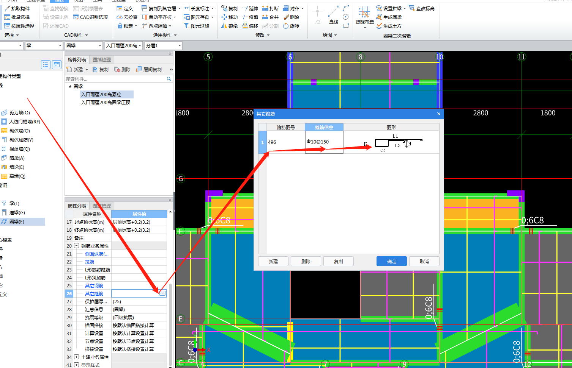Expand the 土建业务属性 group row
Screen dimensions: 572x368
point(76,357)
